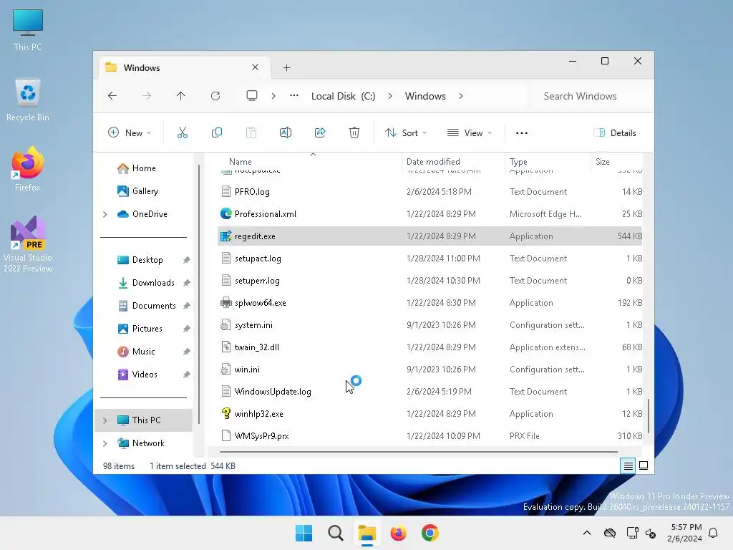Go back with the left arrow
Viewport: 733px width, 550px height.
(112, 96)
